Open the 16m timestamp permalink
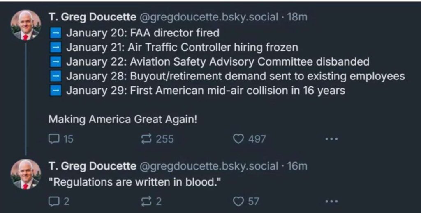The width and height of the screenshot is (421, 213). 297,166
